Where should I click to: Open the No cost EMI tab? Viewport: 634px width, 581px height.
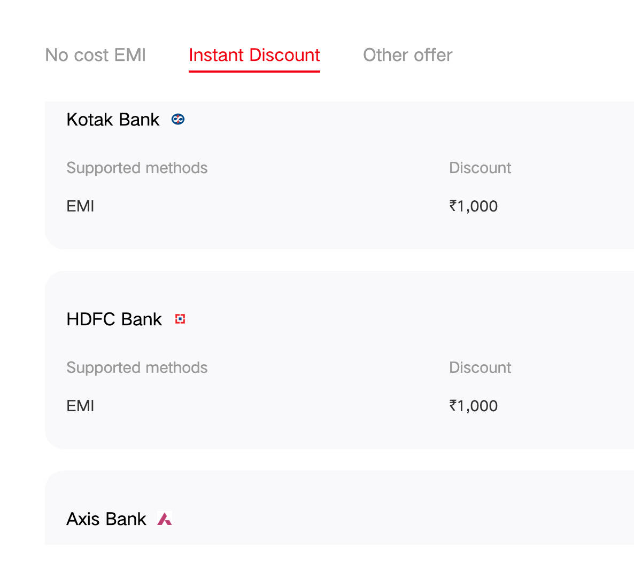click(95, 55)
